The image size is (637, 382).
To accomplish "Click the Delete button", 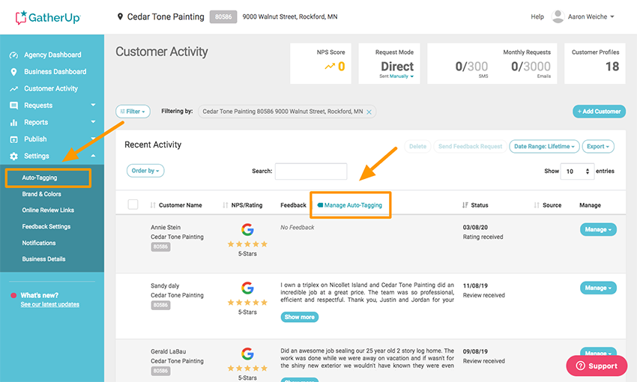I will pyautogui.click(x=417, y=146).
